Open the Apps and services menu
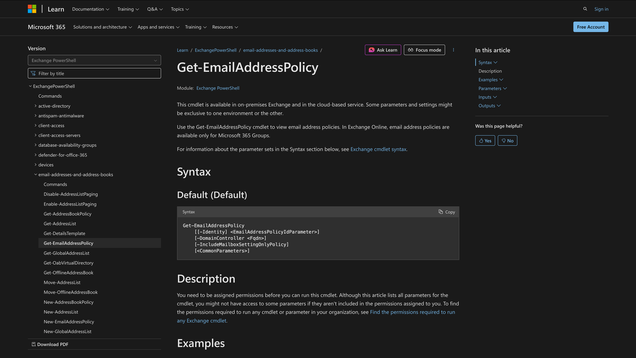 click(x=158, y=27)
